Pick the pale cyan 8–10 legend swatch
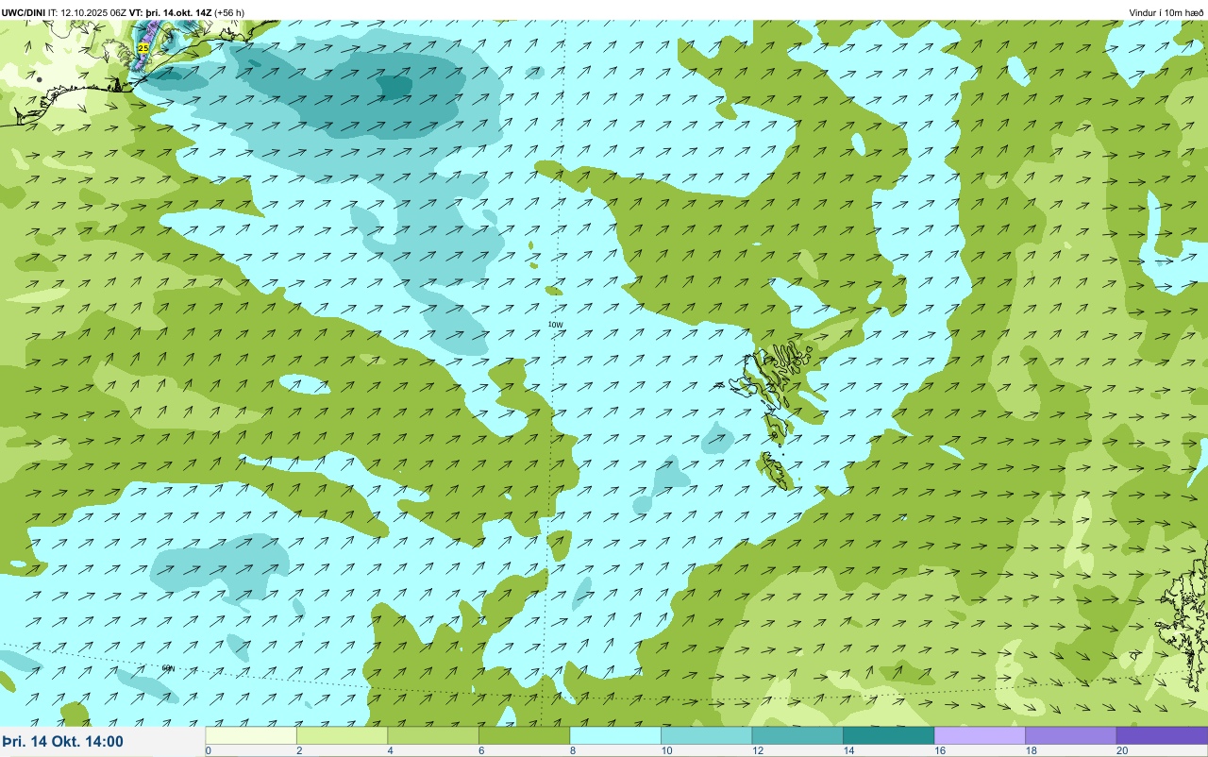The width and height of the screenshot is (1208, 757). pyautogui.click(x=615, y=735)
